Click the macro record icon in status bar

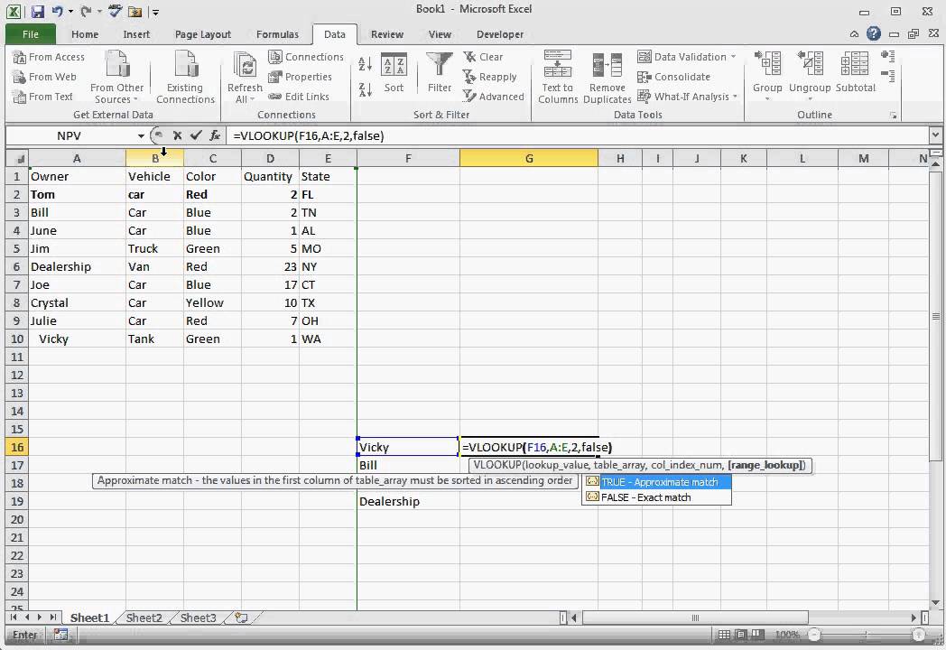[60, 635]
